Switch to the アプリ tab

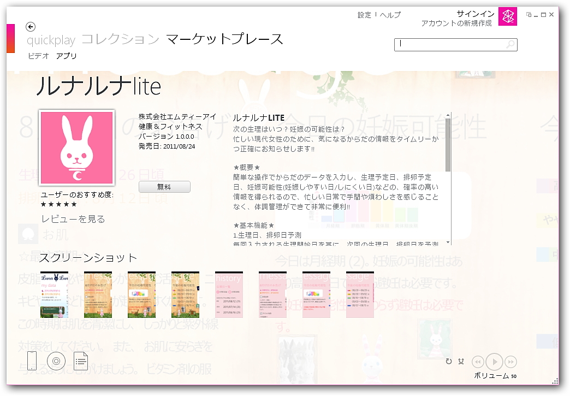coord(67,55)
